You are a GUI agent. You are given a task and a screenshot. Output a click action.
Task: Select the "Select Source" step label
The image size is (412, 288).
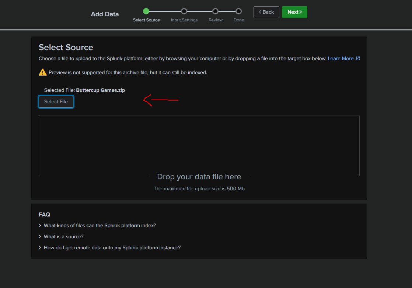coord(146,20)
